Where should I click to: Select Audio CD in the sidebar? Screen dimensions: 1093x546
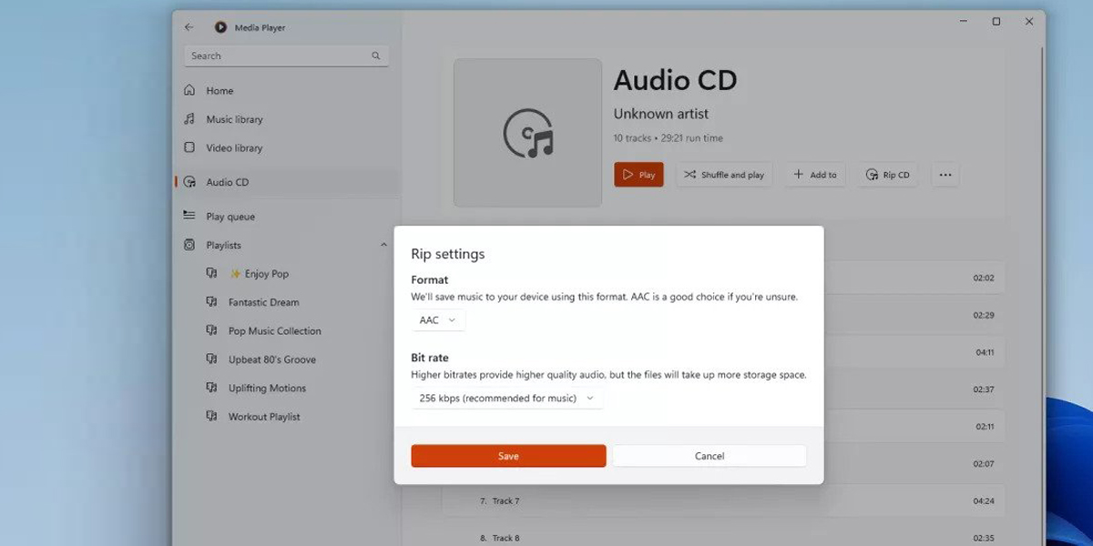pos(287,182)
